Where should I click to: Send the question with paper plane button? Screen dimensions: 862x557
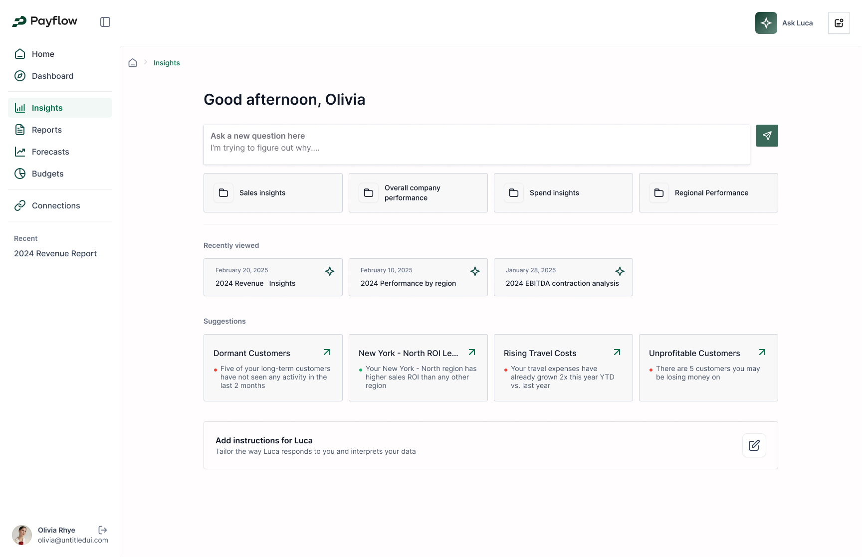(x=767, y=136)
